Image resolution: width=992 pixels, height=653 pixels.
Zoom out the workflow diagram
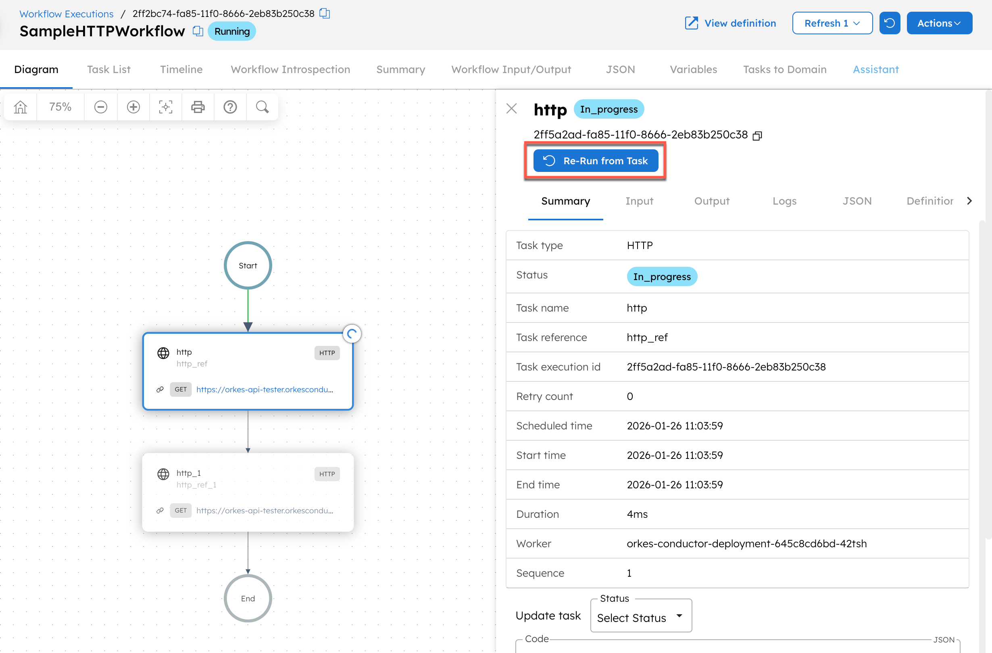click(x=100, y=107)
